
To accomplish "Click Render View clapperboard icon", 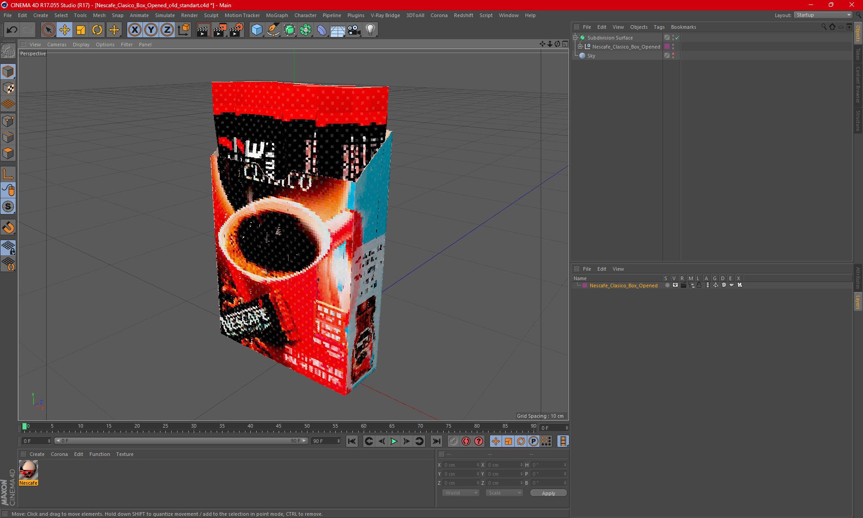I will tap(203, 30).
